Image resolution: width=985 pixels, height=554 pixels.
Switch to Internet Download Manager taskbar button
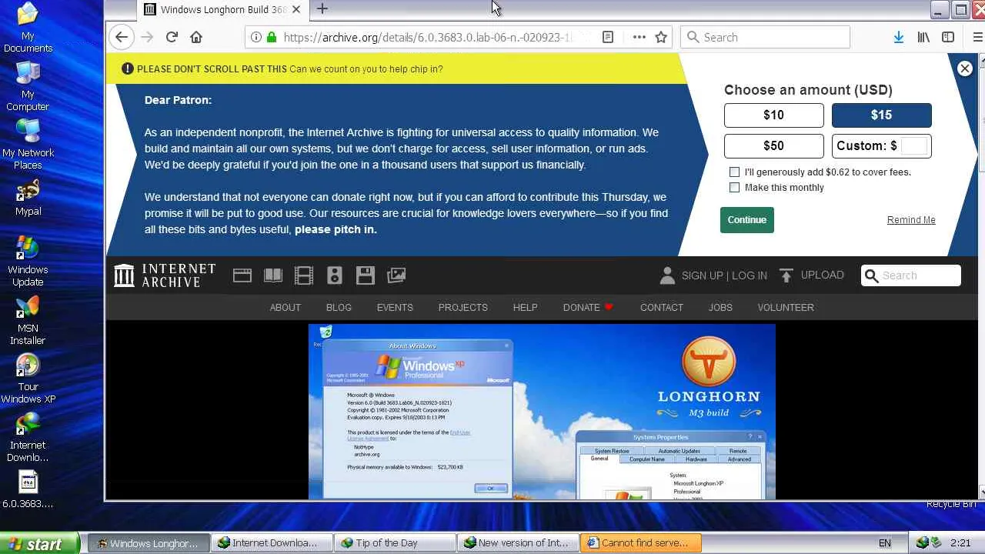click(x=270, y=543)
